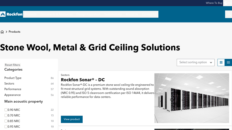Expand Appearance category filter
This screenshot has height=130, width=232.
(x=29, y=95)
